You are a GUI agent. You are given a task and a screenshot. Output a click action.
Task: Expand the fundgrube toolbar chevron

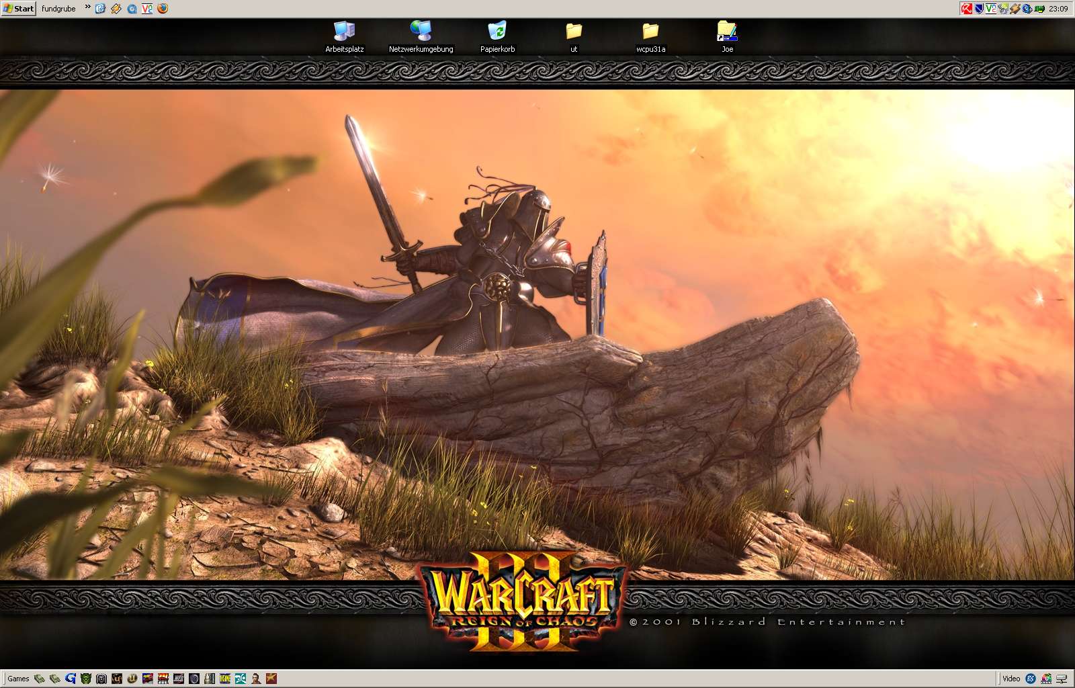coord(87,7)
